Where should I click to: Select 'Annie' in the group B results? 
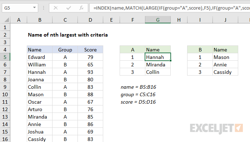click(x=225, y=65)
